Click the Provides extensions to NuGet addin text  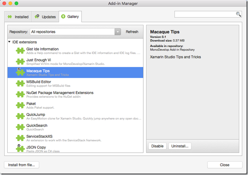click(53, 97)
